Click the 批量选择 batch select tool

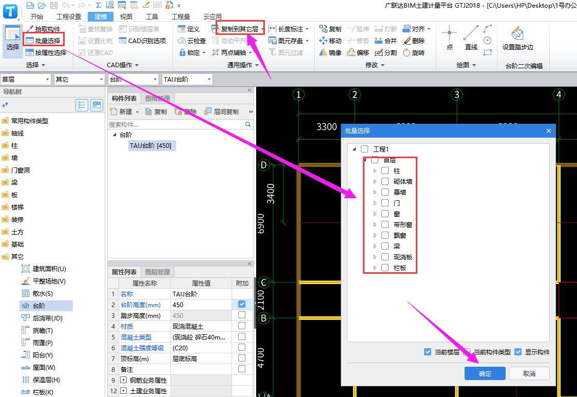click(44, 41)
